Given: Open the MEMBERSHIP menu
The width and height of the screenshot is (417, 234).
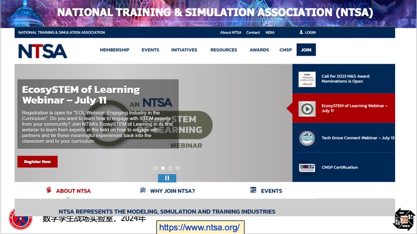Looking at the screenshot, I should 114,50.
